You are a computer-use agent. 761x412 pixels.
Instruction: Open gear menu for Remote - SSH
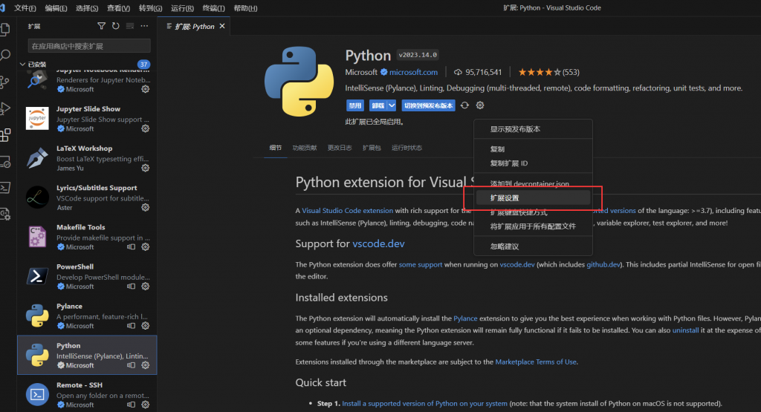145,405
